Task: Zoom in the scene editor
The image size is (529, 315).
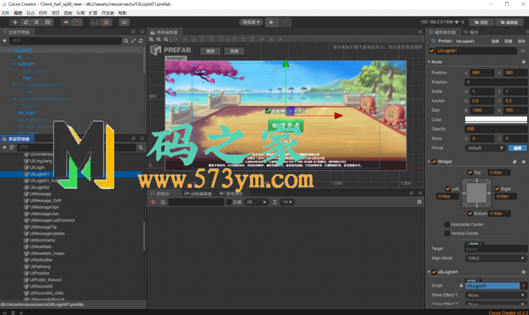Action: (x=151, y=39)
